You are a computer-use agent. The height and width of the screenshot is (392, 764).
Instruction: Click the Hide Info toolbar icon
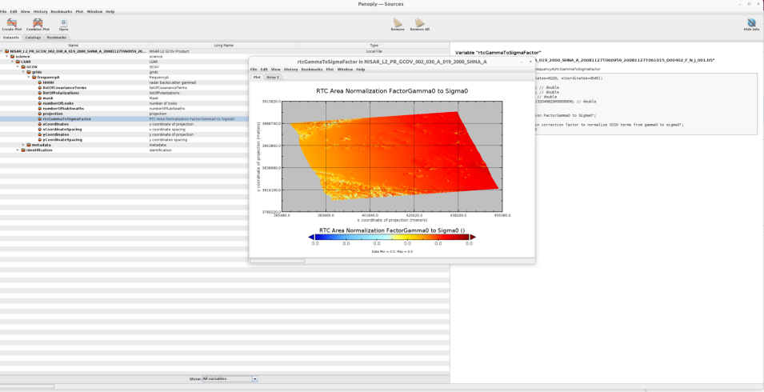751,23
